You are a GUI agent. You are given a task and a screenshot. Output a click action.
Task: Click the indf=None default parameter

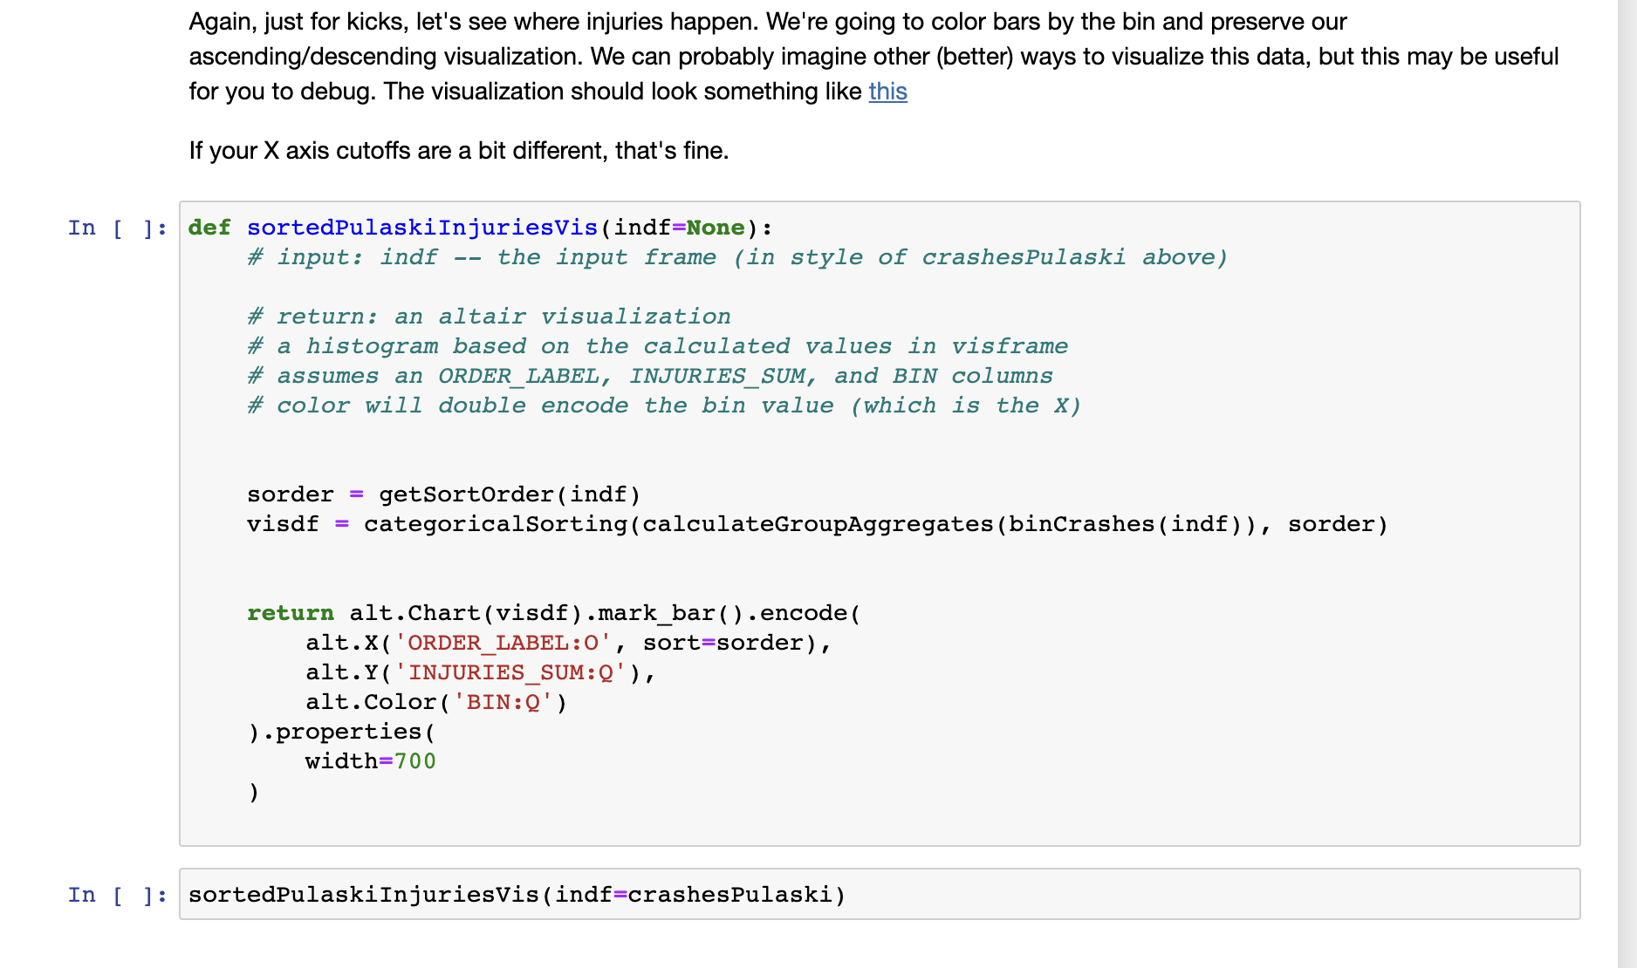tap(679, 227)
